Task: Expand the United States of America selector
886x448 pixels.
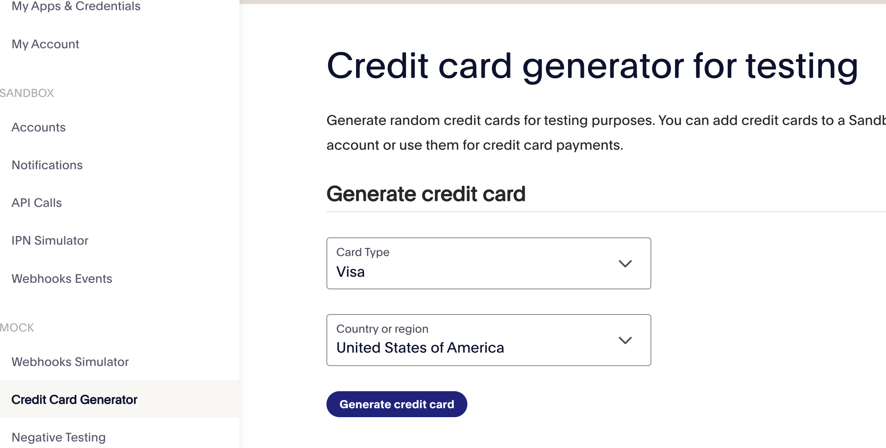Action: [x=488, y=340]
